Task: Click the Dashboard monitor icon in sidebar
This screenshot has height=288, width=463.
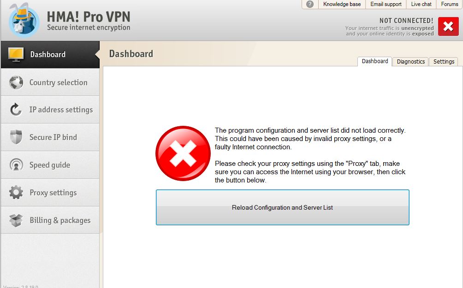Action: (16, 54)
